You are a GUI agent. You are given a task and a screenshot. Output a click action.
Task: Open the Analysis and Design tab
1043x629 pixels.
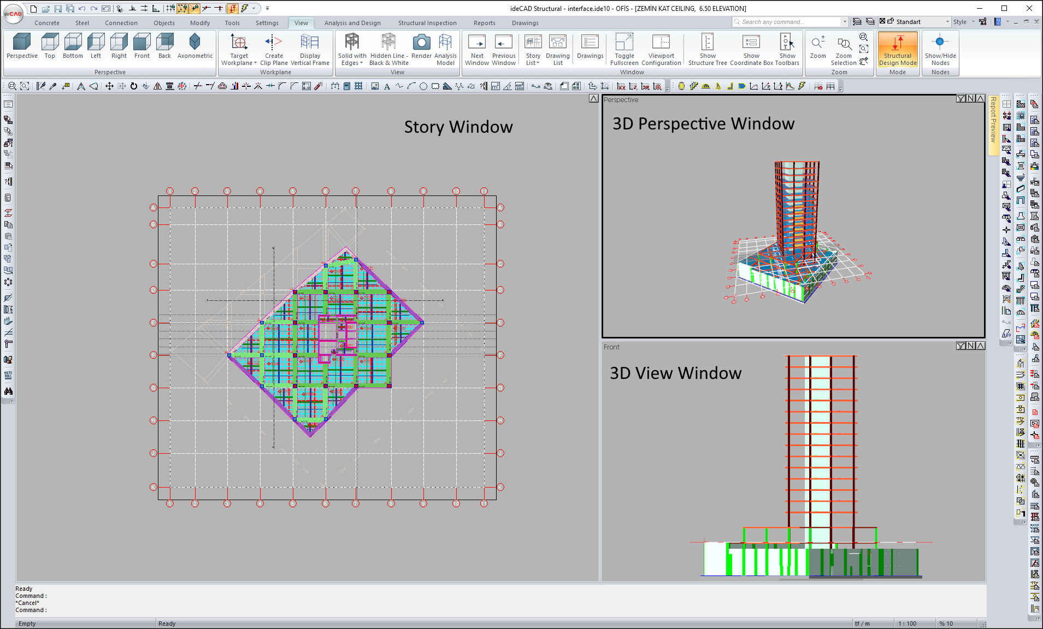pos(352,23)
